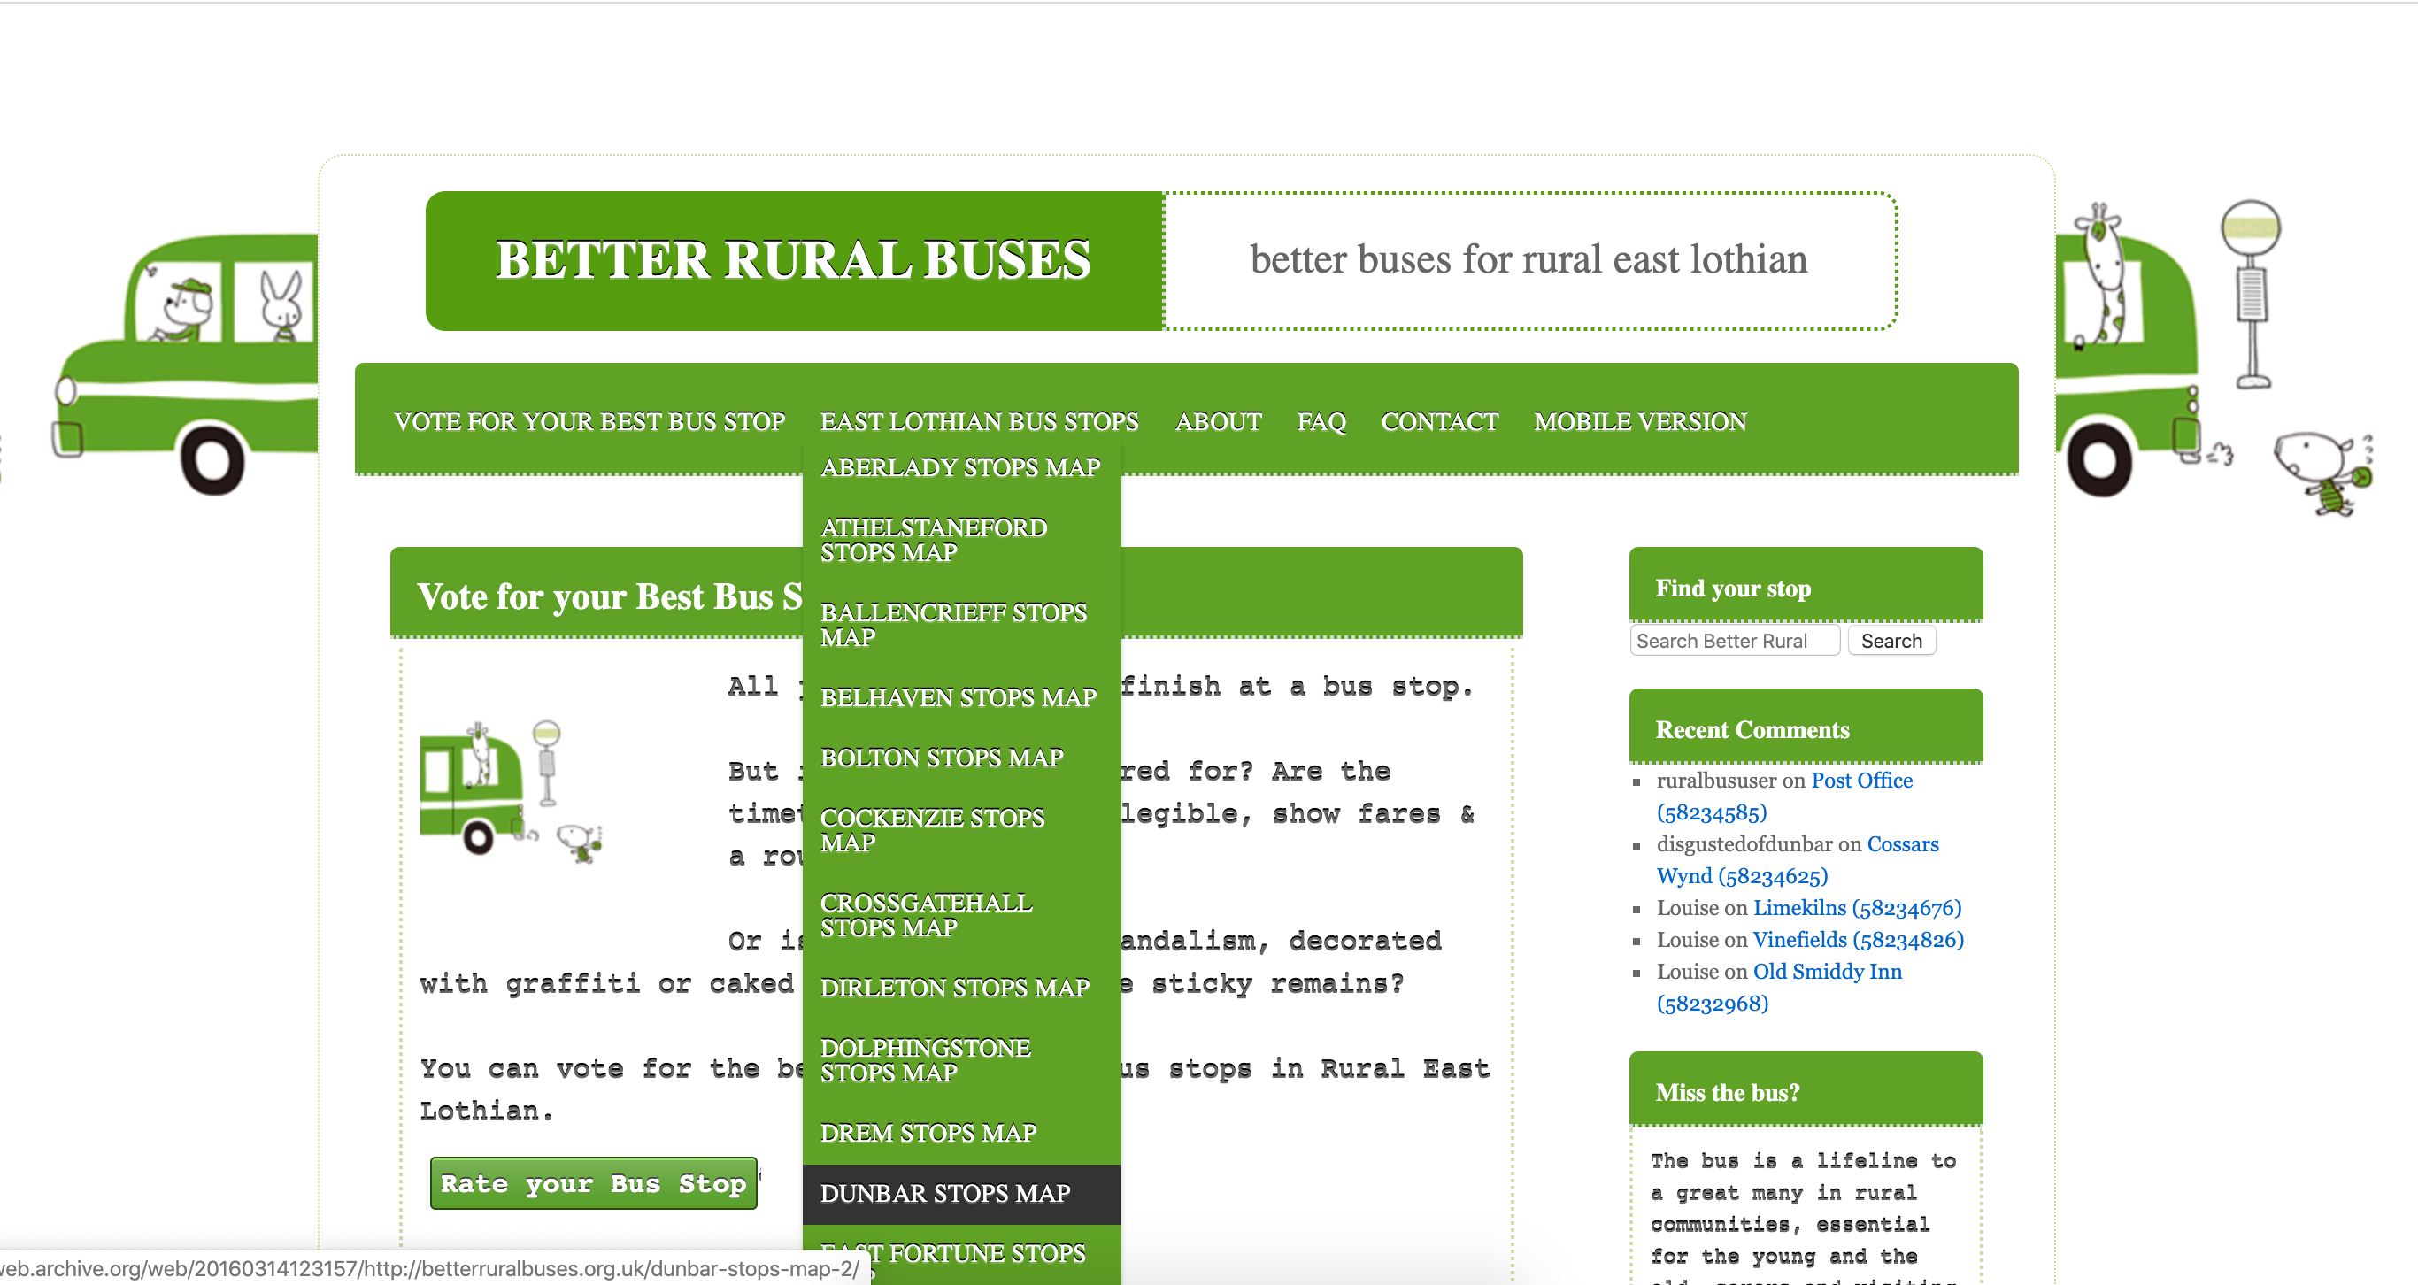
Task: Open the Contact page
Action: click(1439, 421)
